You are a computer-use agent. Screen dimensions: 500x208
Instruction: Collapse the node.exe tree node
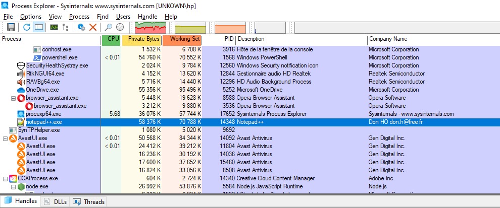pyautogui.click(x=14, y=187)
